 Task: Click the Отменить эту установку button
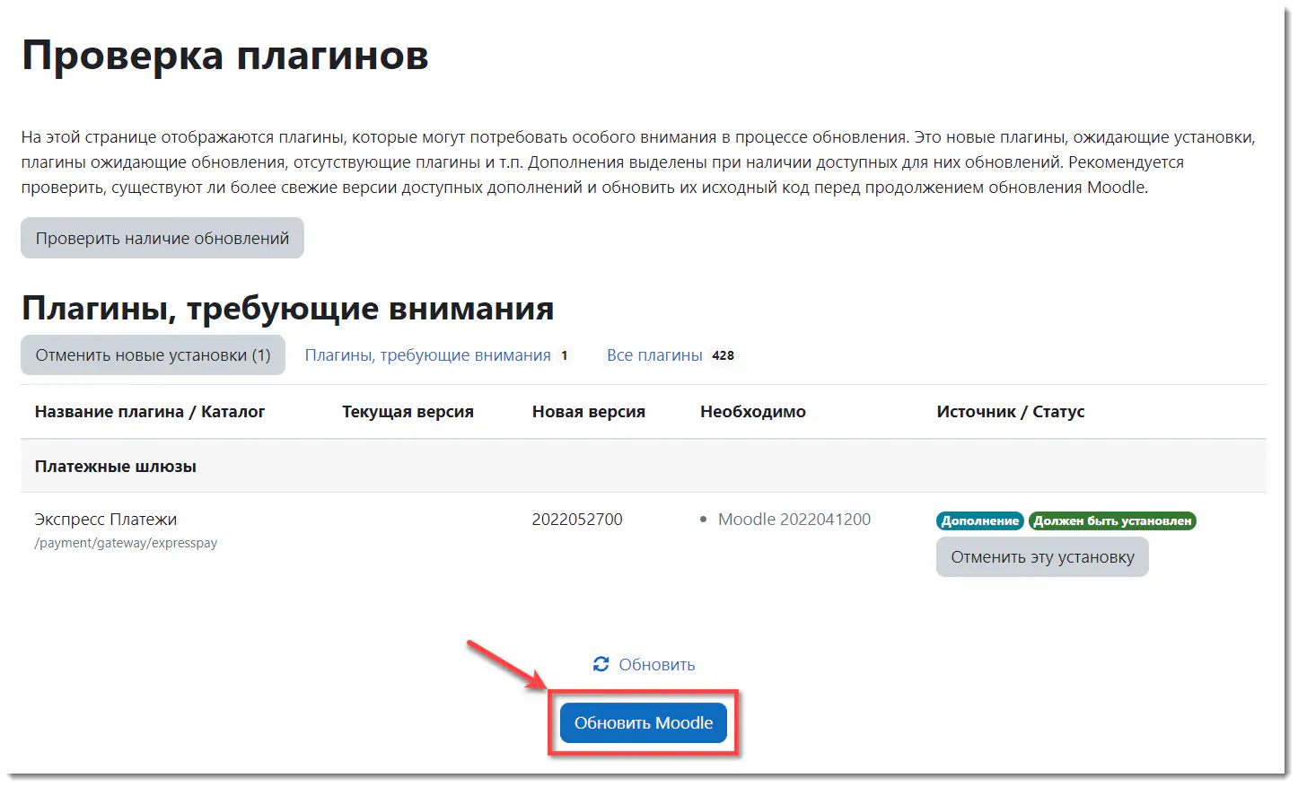1041,556
